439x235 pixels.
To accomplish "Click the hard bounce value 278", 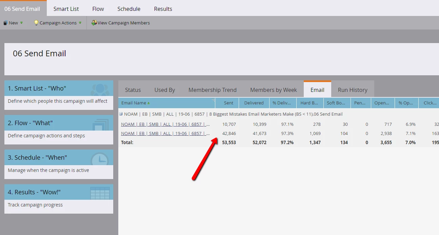I will click(x=317, y=124).
